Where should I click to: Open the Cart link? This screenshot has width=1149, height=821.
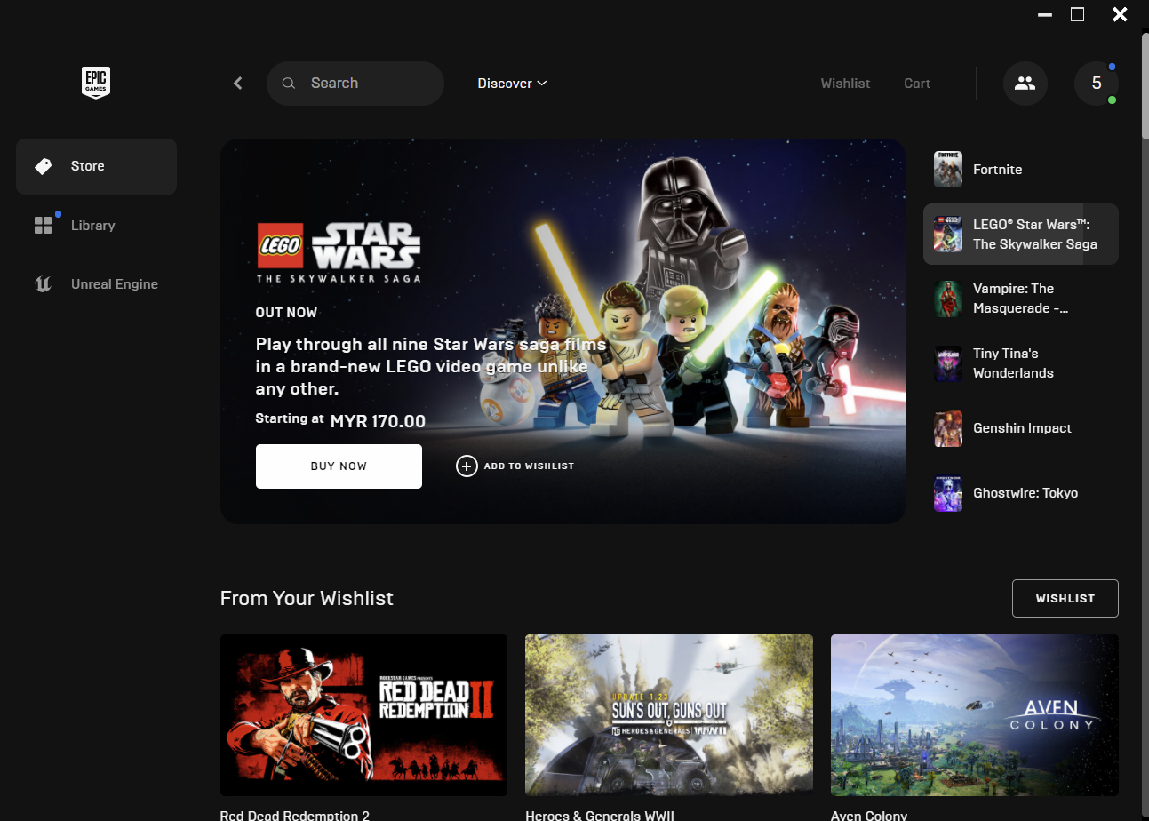(917, 84)
